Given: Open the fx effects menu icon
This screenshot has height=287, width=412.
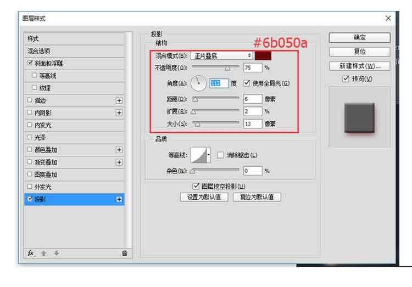Looking at the screenshot, I should (31, 253).
